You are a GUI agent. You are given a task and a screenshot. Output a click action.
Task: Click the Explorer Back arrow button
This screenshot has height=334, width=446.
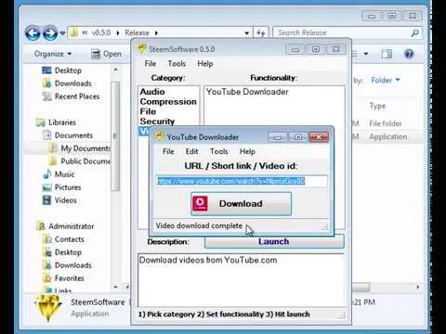click(x=33, y=32)
